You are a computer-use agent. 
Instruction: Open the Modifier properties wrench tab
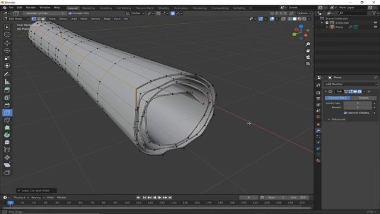click(x=318, y=131)
